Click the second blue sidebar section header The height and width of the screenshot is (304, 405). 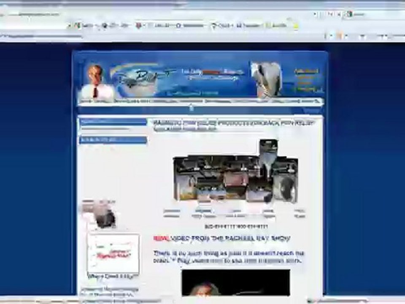click(x=113, y=140)
